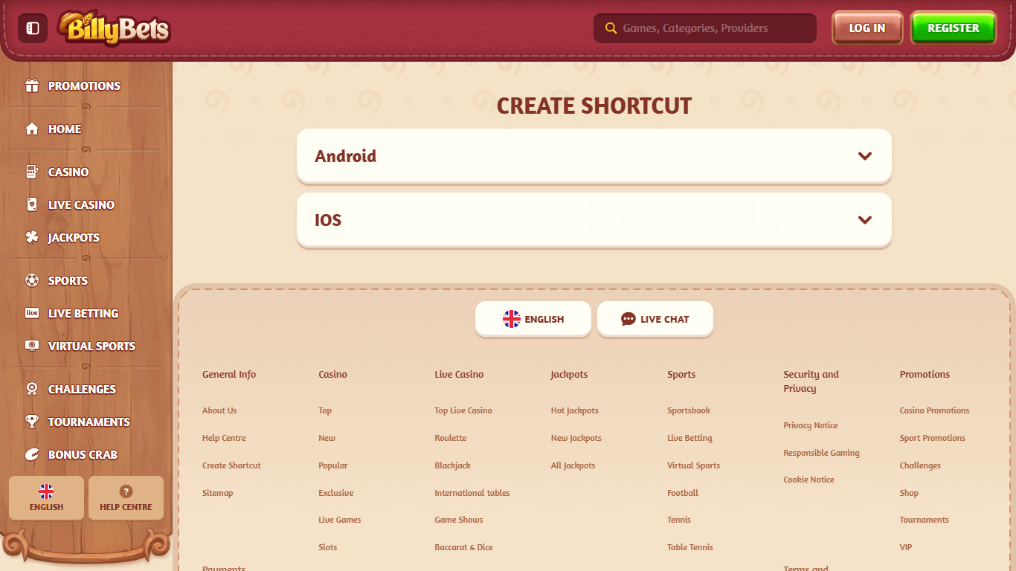Open Sport Promotions footer link

click(933, 438)
